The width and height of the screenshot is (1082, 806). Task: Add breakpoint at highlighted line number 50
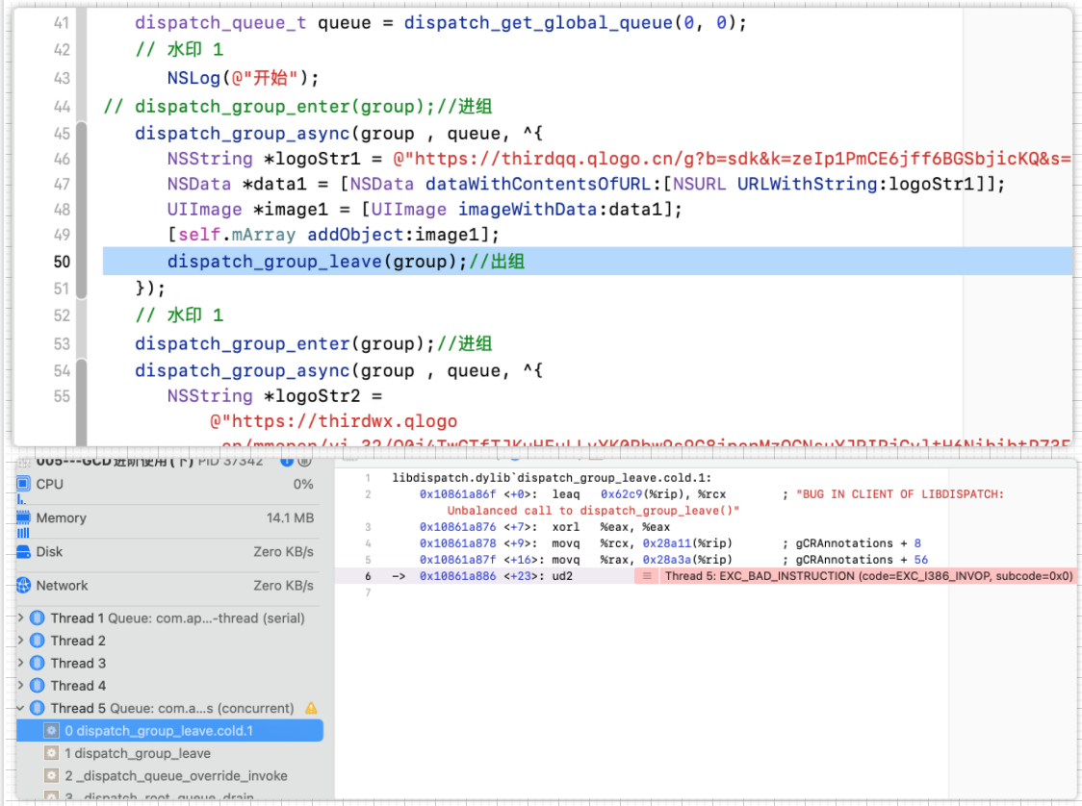pyautogui.click(x=62, y=262)
